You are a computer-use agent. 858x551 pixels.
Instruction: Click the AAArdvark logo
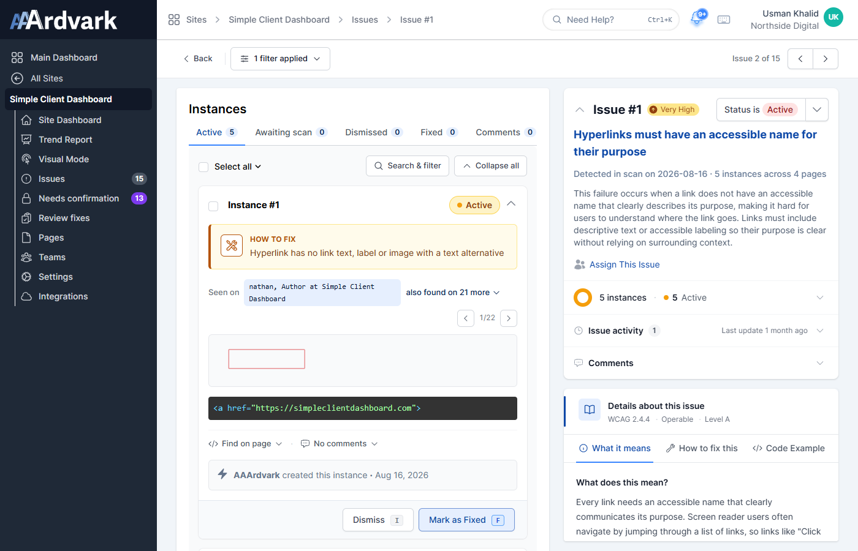(x=64, y=20)
